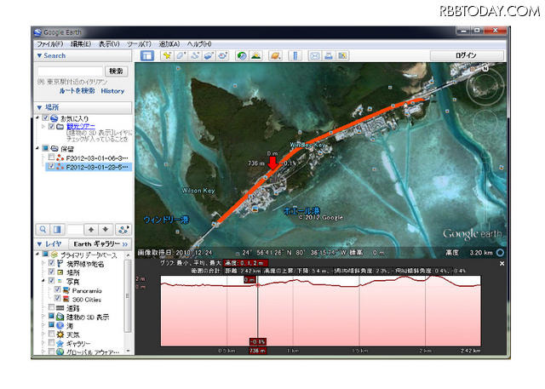
Task: Click the 360 Cities layer icon
Action: coord(66,299)
